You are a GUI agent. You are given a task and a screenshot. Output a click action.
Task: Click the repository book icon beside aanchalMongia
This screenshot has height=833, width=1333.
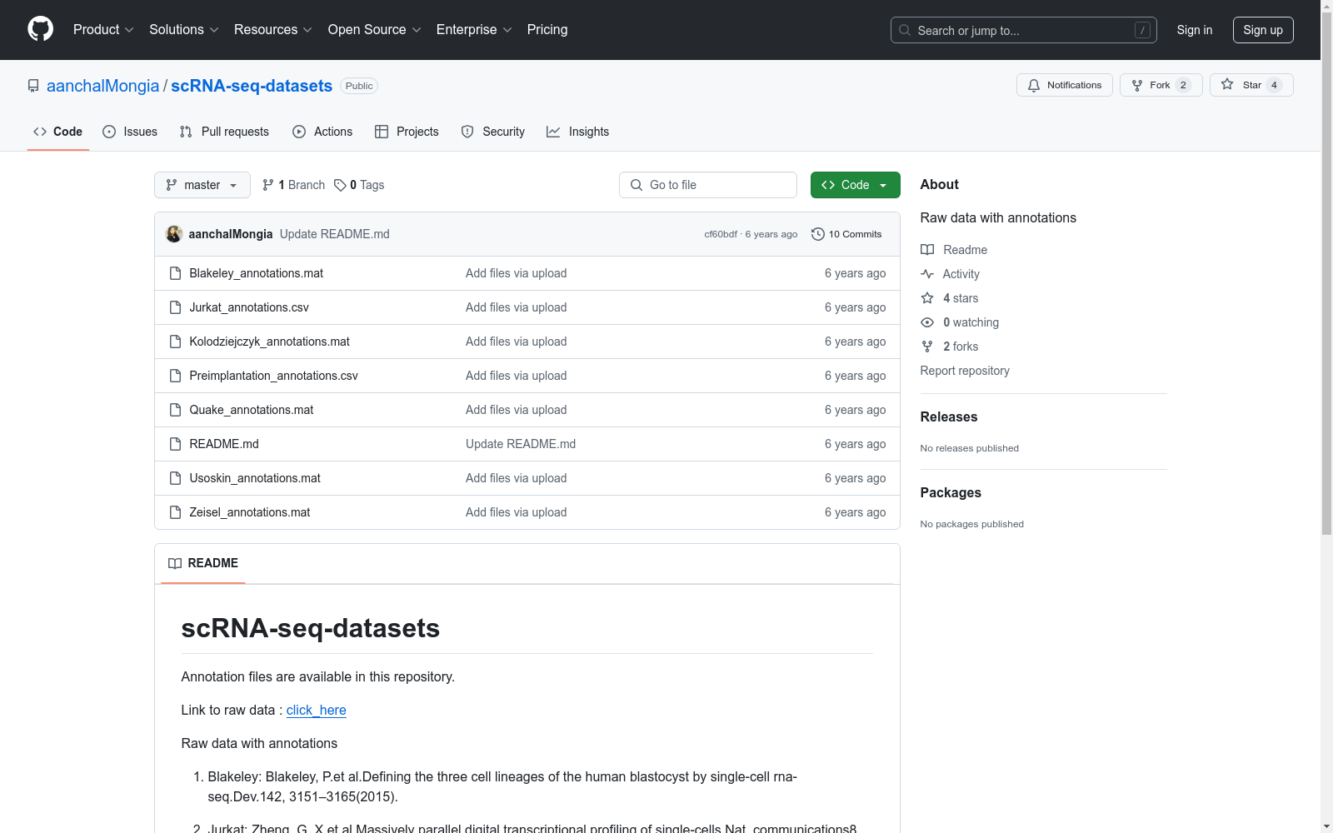click(x=33, y=86)
